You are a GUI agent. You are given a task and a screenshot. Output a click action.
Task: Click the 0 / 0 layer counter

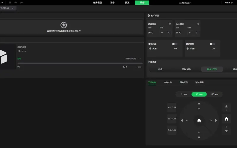[125, 67]
